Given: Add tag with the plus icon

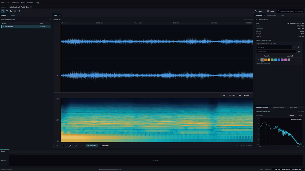Looking at the screenshot, I should 294,47.
